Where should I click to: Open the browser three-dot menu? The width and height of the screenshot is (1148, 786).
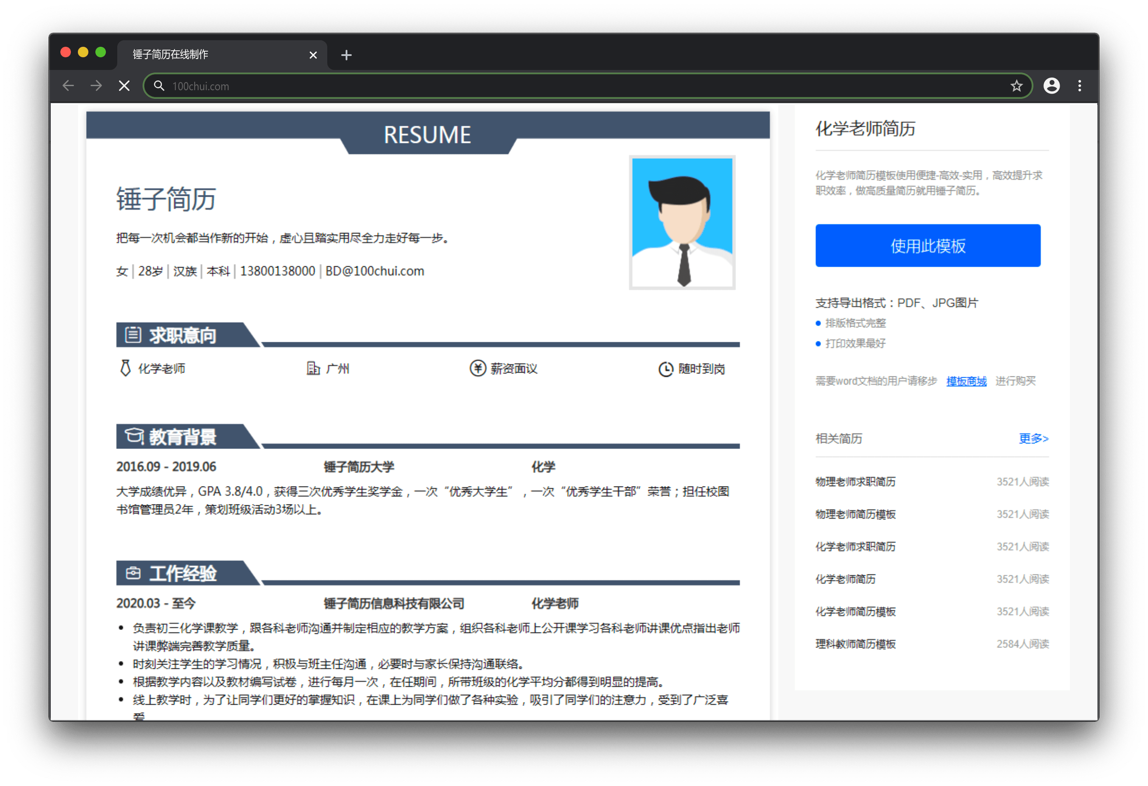[x=1079, y=86]
